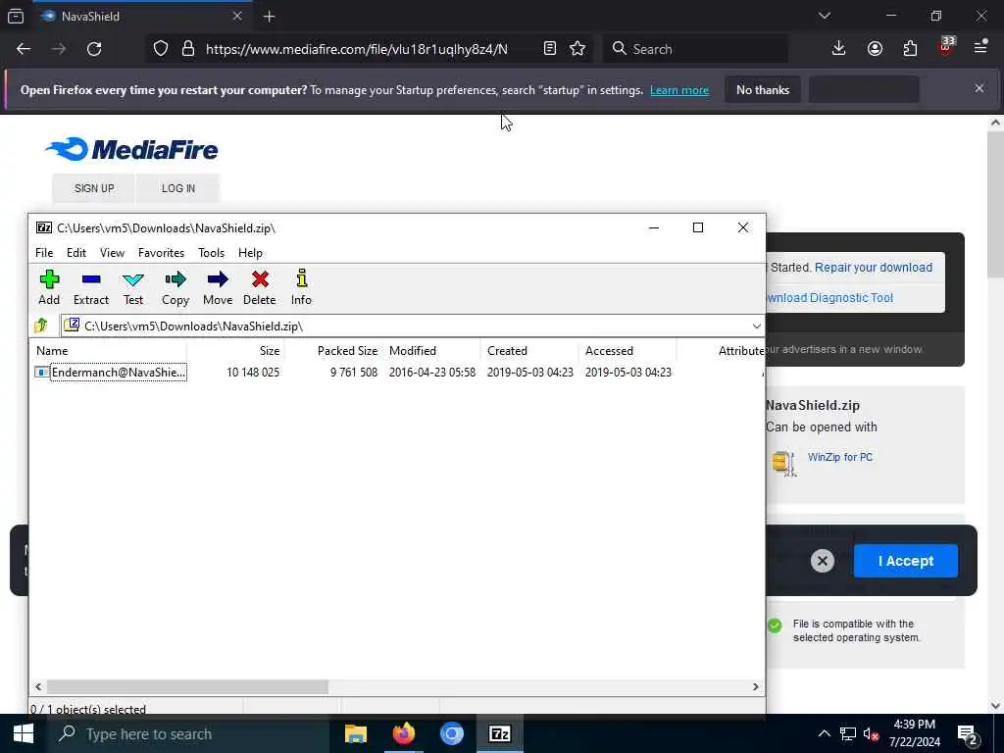Click the site padlock icon
Image resolution: width=1004 pixels, height=753 pixels.
click(187, 49)
